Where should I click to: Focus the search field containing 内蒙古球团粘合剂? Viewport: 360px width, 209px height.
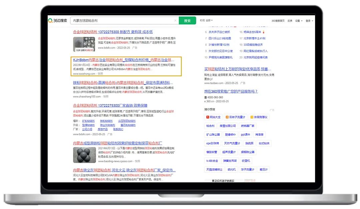point(124,20)
